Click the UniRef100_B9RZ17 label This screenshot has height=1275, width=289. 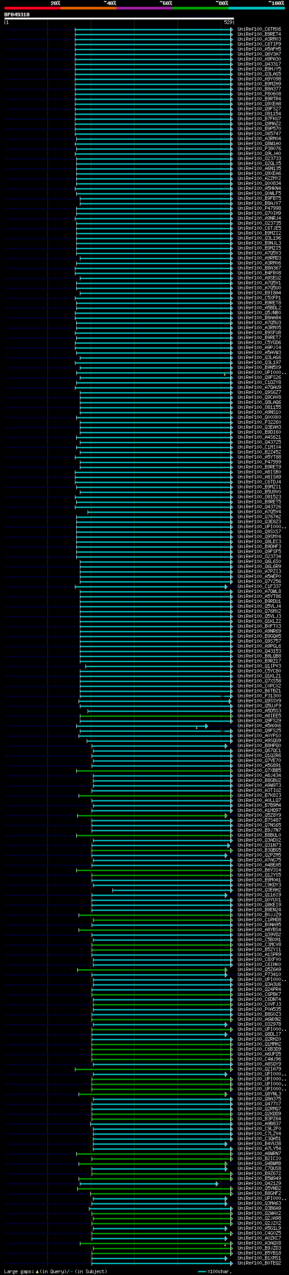(x=259, y=661)
